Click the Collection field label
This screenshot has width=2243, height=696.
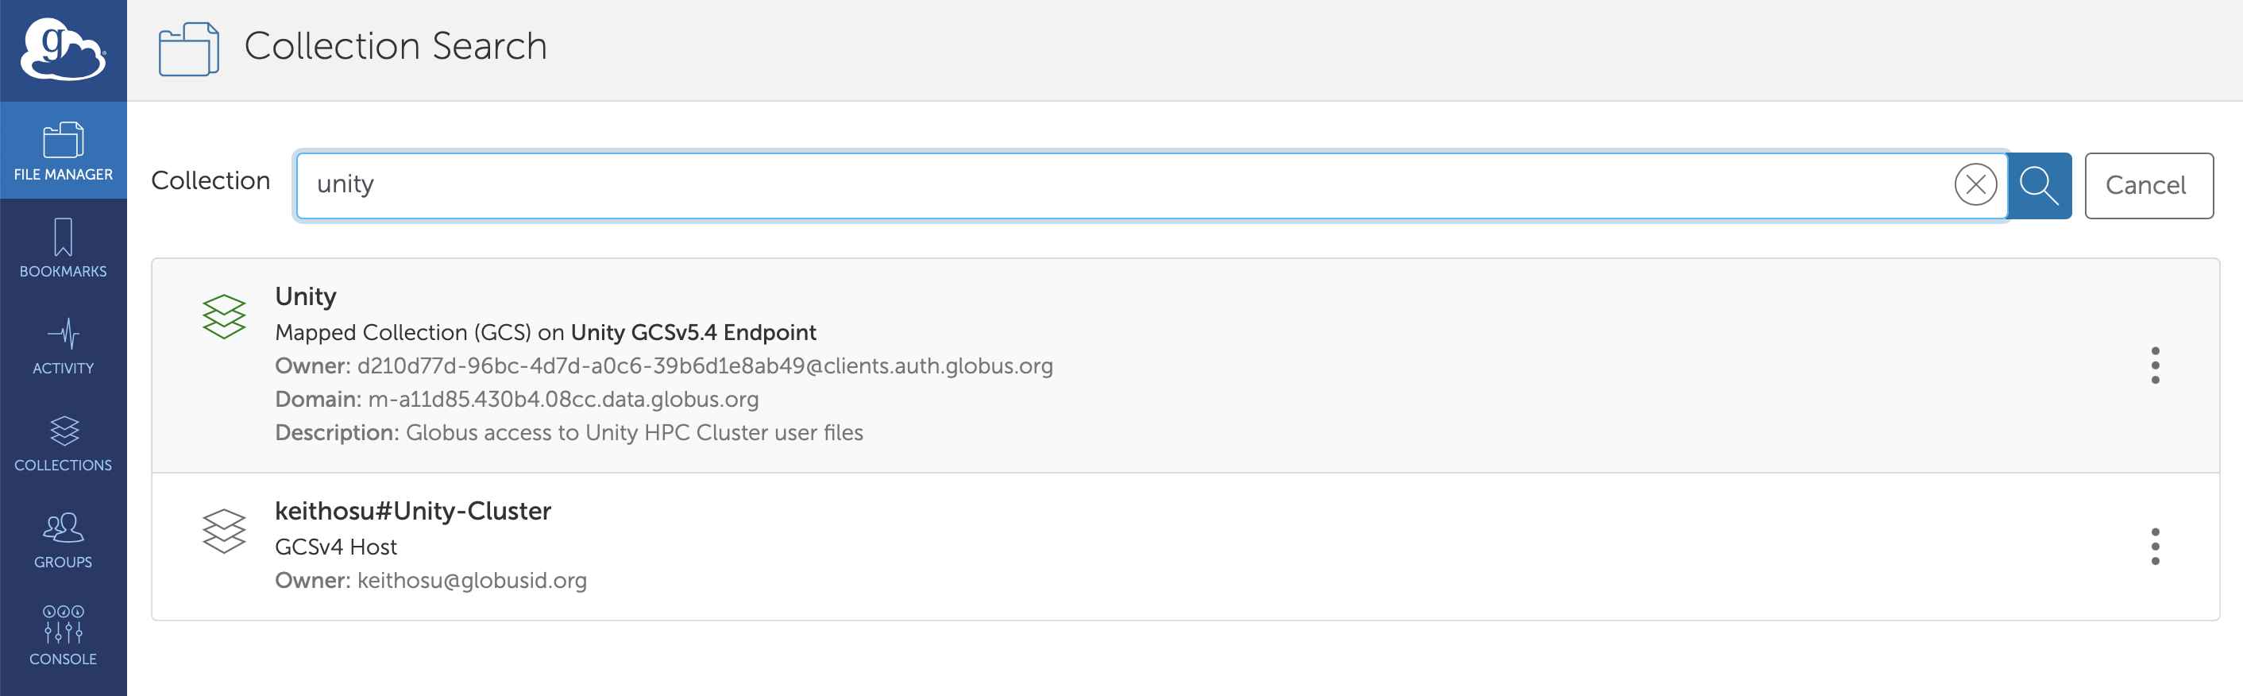tap(210, 180)
